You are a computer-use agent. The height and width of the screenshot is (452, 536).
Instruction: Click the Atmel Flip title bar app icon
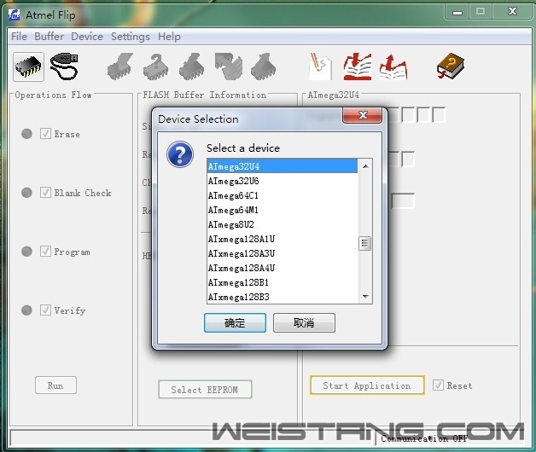(15, 14)
